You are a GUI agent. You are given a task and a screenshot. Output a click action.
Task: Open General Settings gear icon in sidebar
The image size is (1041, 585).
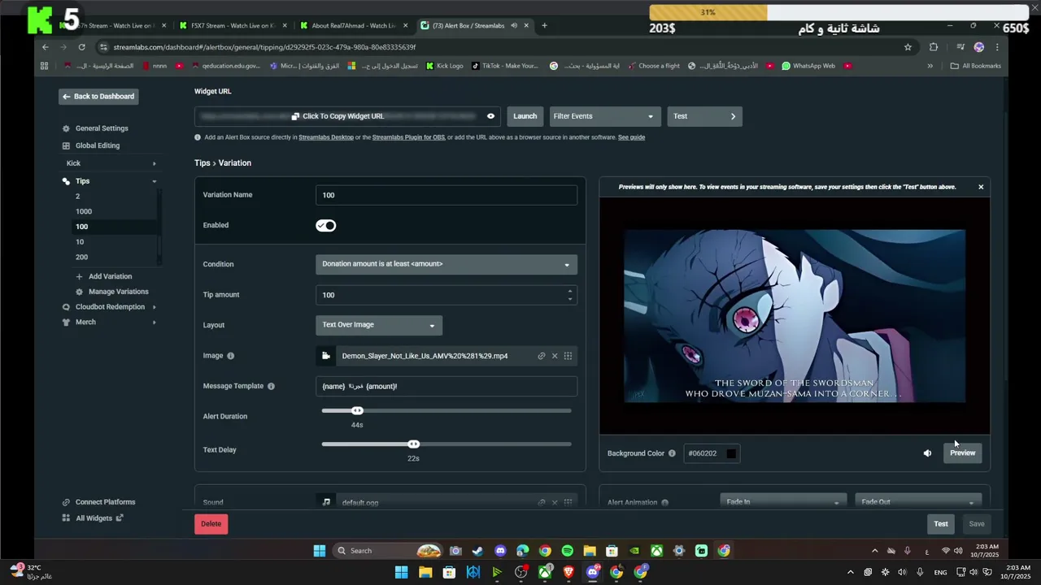[x=66, y=128]
